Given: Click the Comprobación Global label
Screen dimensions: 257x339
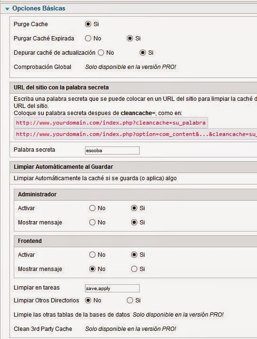Looking at the screenshot, I should tap(42, 67).
